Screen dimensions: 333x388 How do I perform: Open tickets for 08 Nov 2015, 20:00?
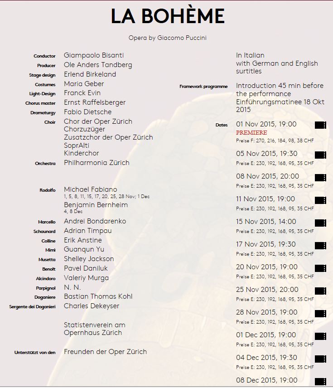click(320, 177)
